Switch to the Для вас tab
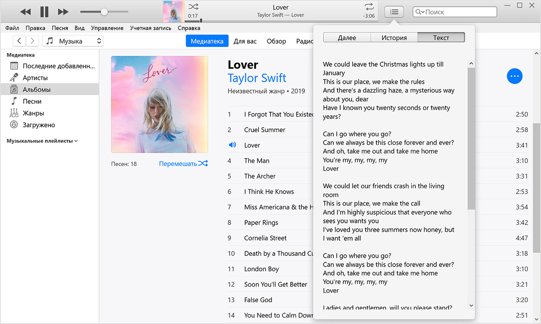Viewport: 541px width, 324px height. click(245, 41)
